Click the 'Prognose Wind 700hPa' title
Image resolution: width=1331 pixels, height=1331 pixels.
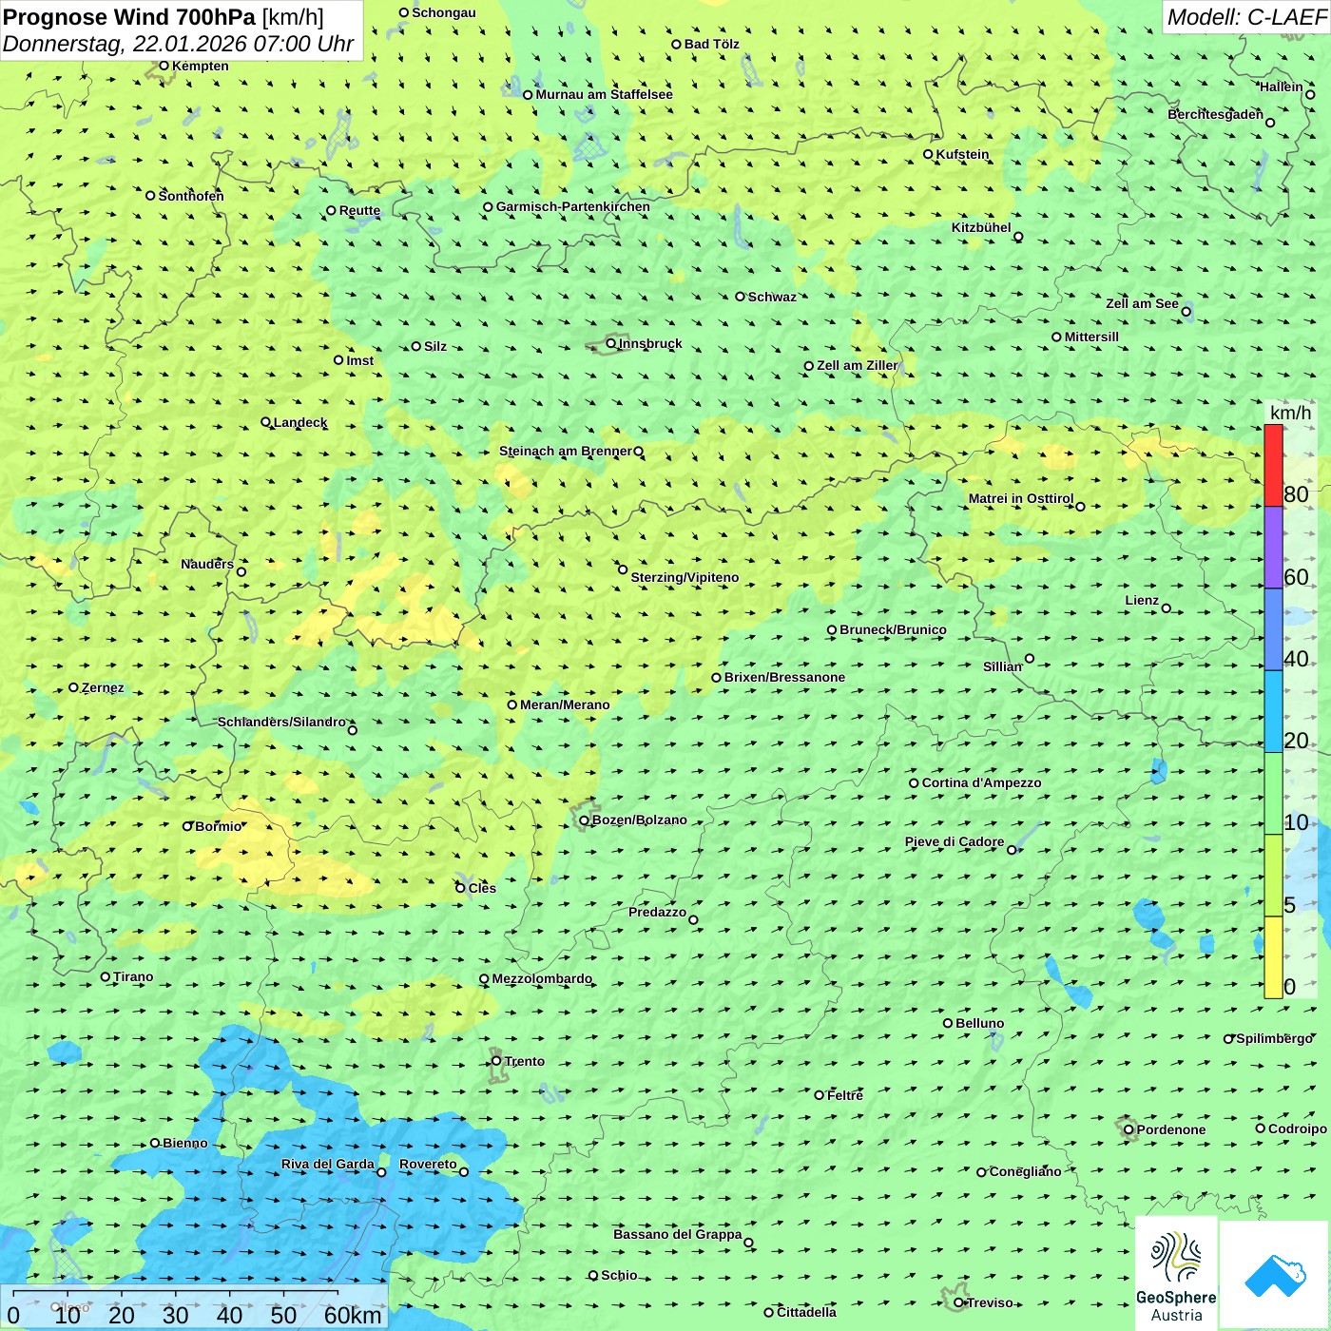130,17
